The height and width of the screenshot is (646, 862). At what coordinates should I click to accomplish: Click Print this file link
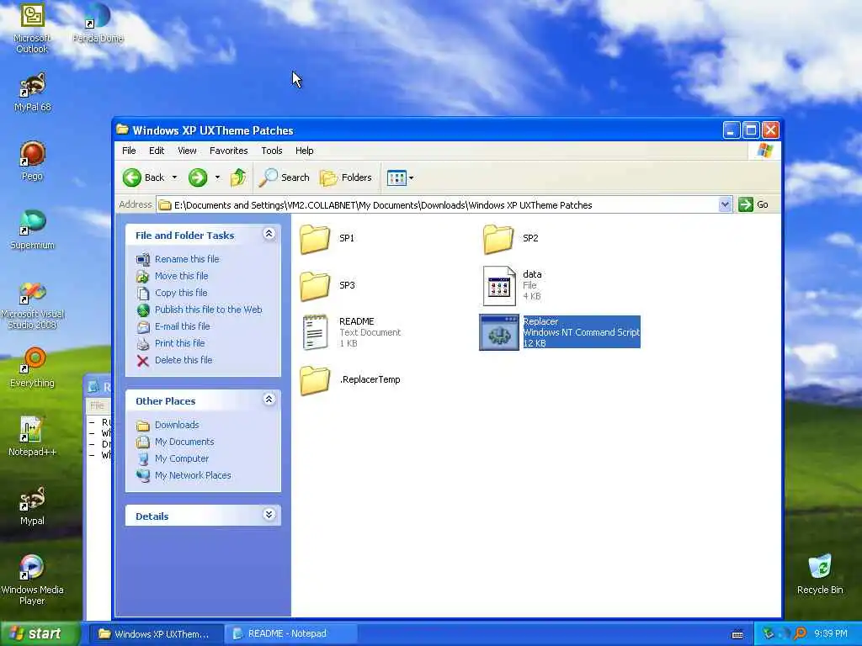[180, 343]
